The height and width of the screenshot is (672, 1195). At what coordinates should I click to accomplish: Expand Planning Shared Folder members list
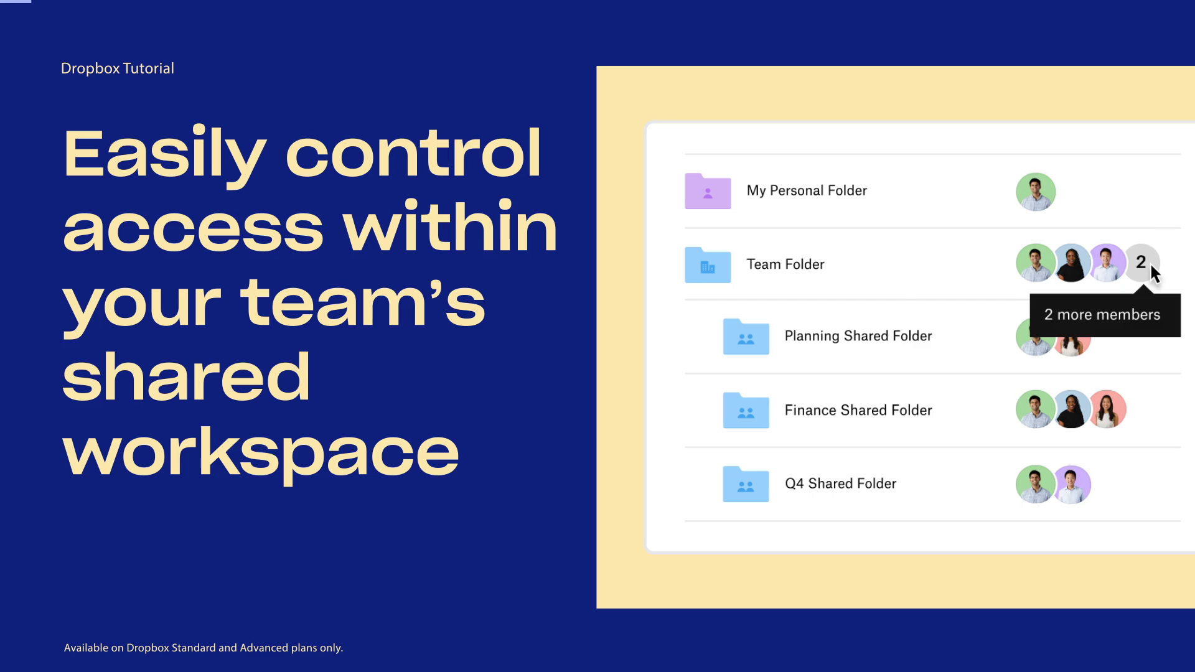click(x=1053, y=335)
